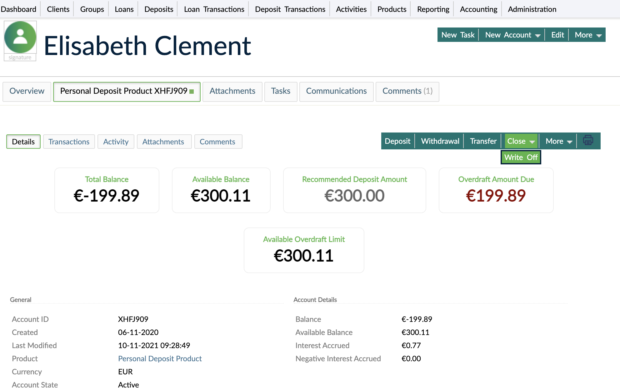Start a Transfer from this account
The image size is (620, 390).
coord(482,141)
